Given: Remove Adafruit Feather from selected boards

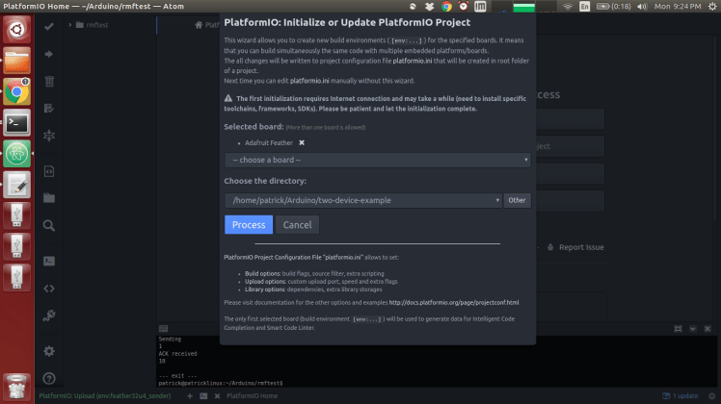Looking at the screenshot, I should coord(302,142).
